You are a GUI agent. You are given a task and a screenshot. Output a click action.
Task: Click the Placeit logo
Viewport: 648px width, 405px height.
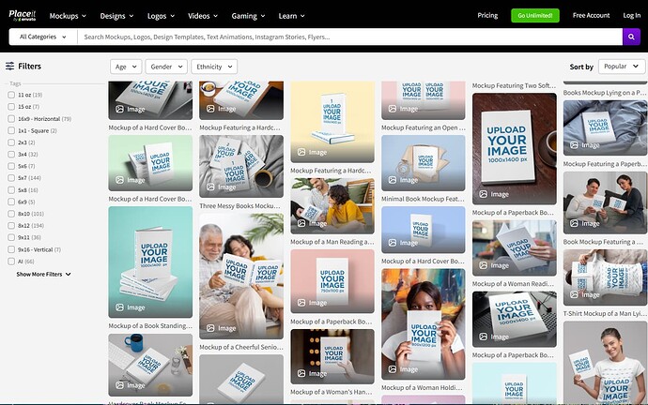(x=23, y=15)
